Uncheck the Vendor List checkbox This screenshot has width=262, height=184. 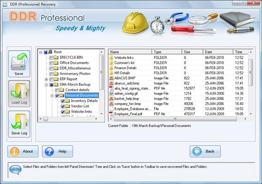click(63, 106)
